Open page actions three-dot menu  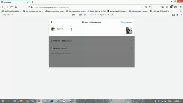click(x=142, y=7)
